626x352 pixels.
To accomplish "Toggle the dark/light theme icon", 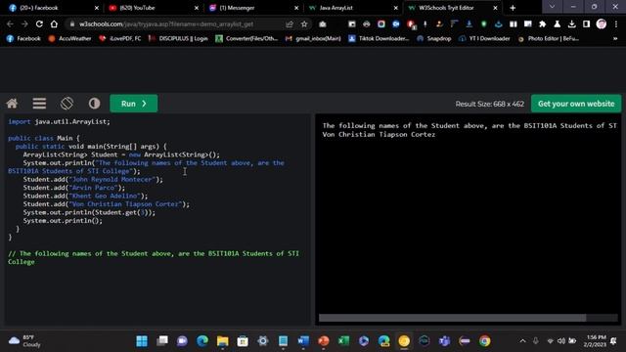I will pos(94,104).
